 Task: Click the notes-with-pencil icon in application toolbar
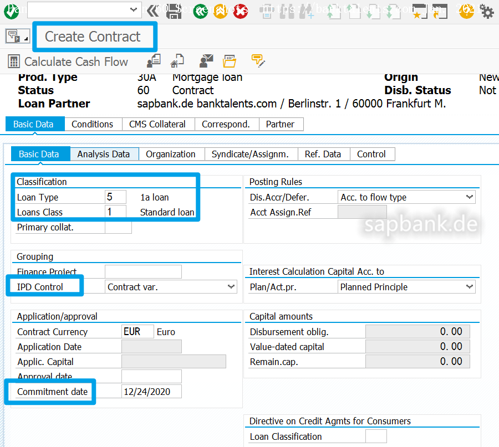tap(258, 61)
